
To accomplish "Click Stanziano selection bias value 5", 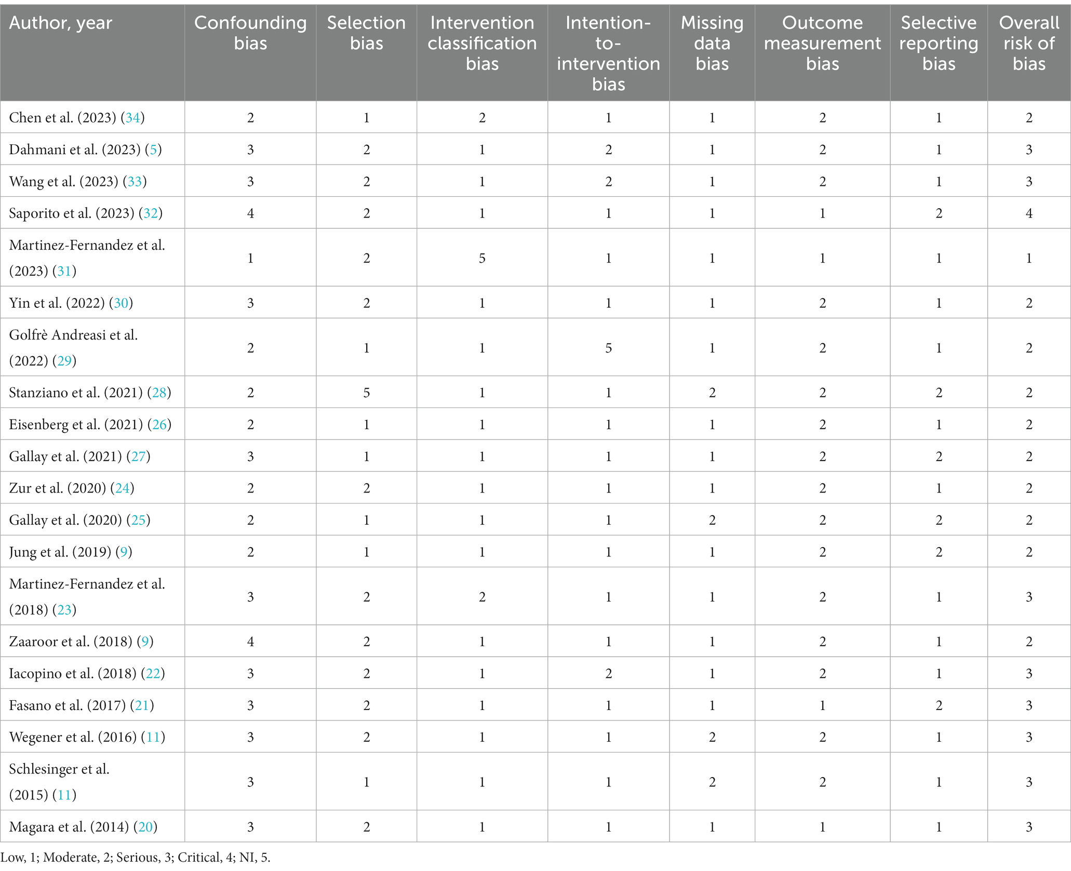I will 366,392.
